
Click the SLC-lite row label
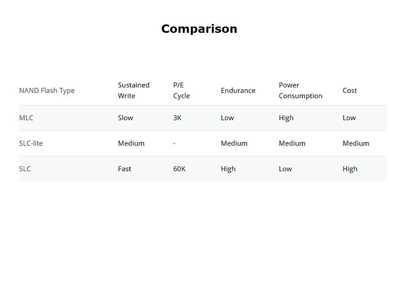point(31,143)
